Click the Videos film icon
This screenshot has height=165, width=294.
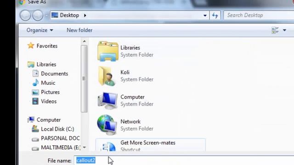click(35, 101)
